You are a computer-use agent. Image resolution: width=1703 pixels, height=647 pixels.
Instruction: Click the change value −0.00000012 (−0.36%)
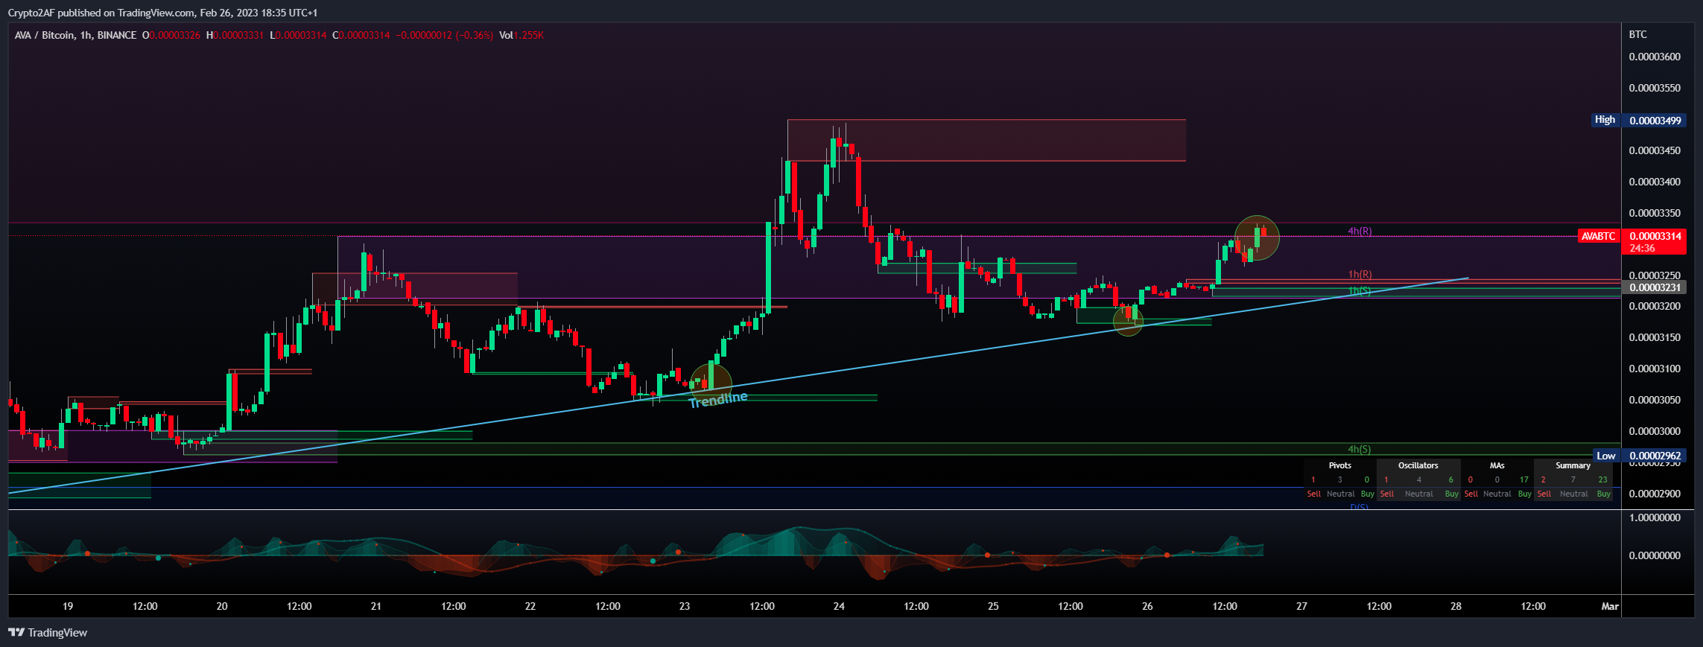click(x=444, y=35)
